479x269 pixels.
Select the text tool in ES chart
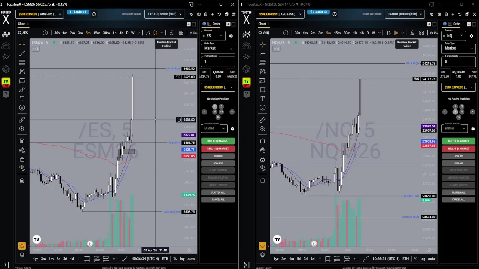(22, 99)
